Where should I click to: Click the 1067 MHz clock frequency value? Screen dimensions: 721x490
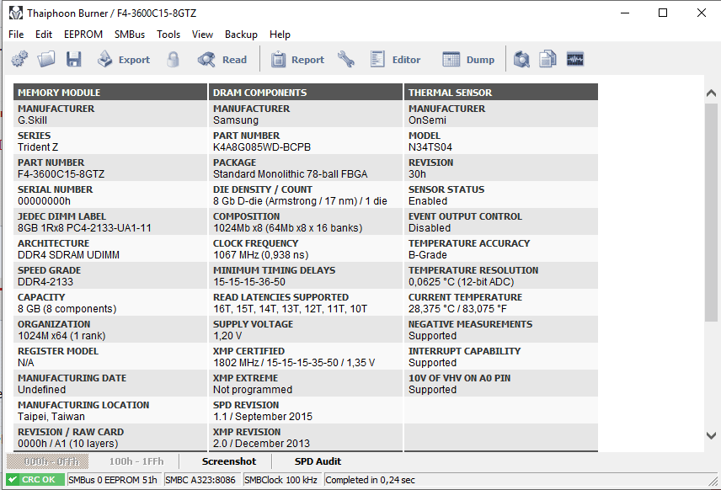(261, 255)
